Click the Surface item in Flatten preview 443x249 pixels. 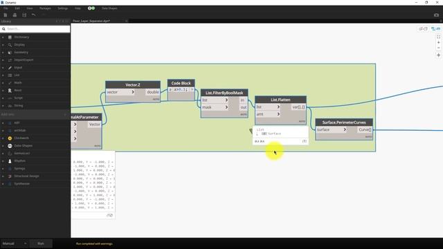(274, 133)
